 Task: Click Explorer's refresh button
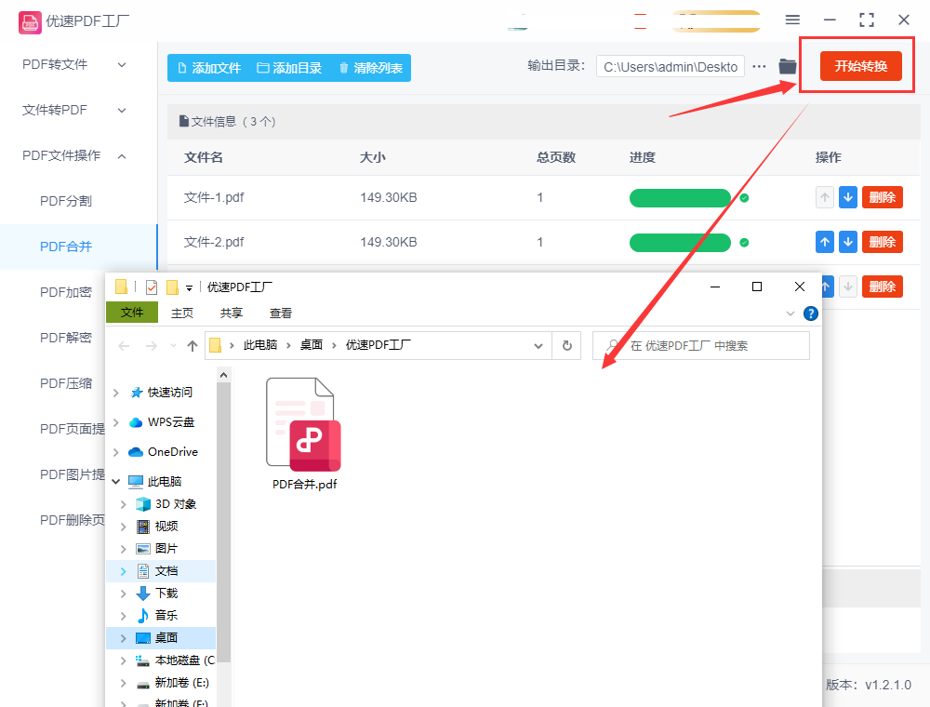[x=567, y=345]
